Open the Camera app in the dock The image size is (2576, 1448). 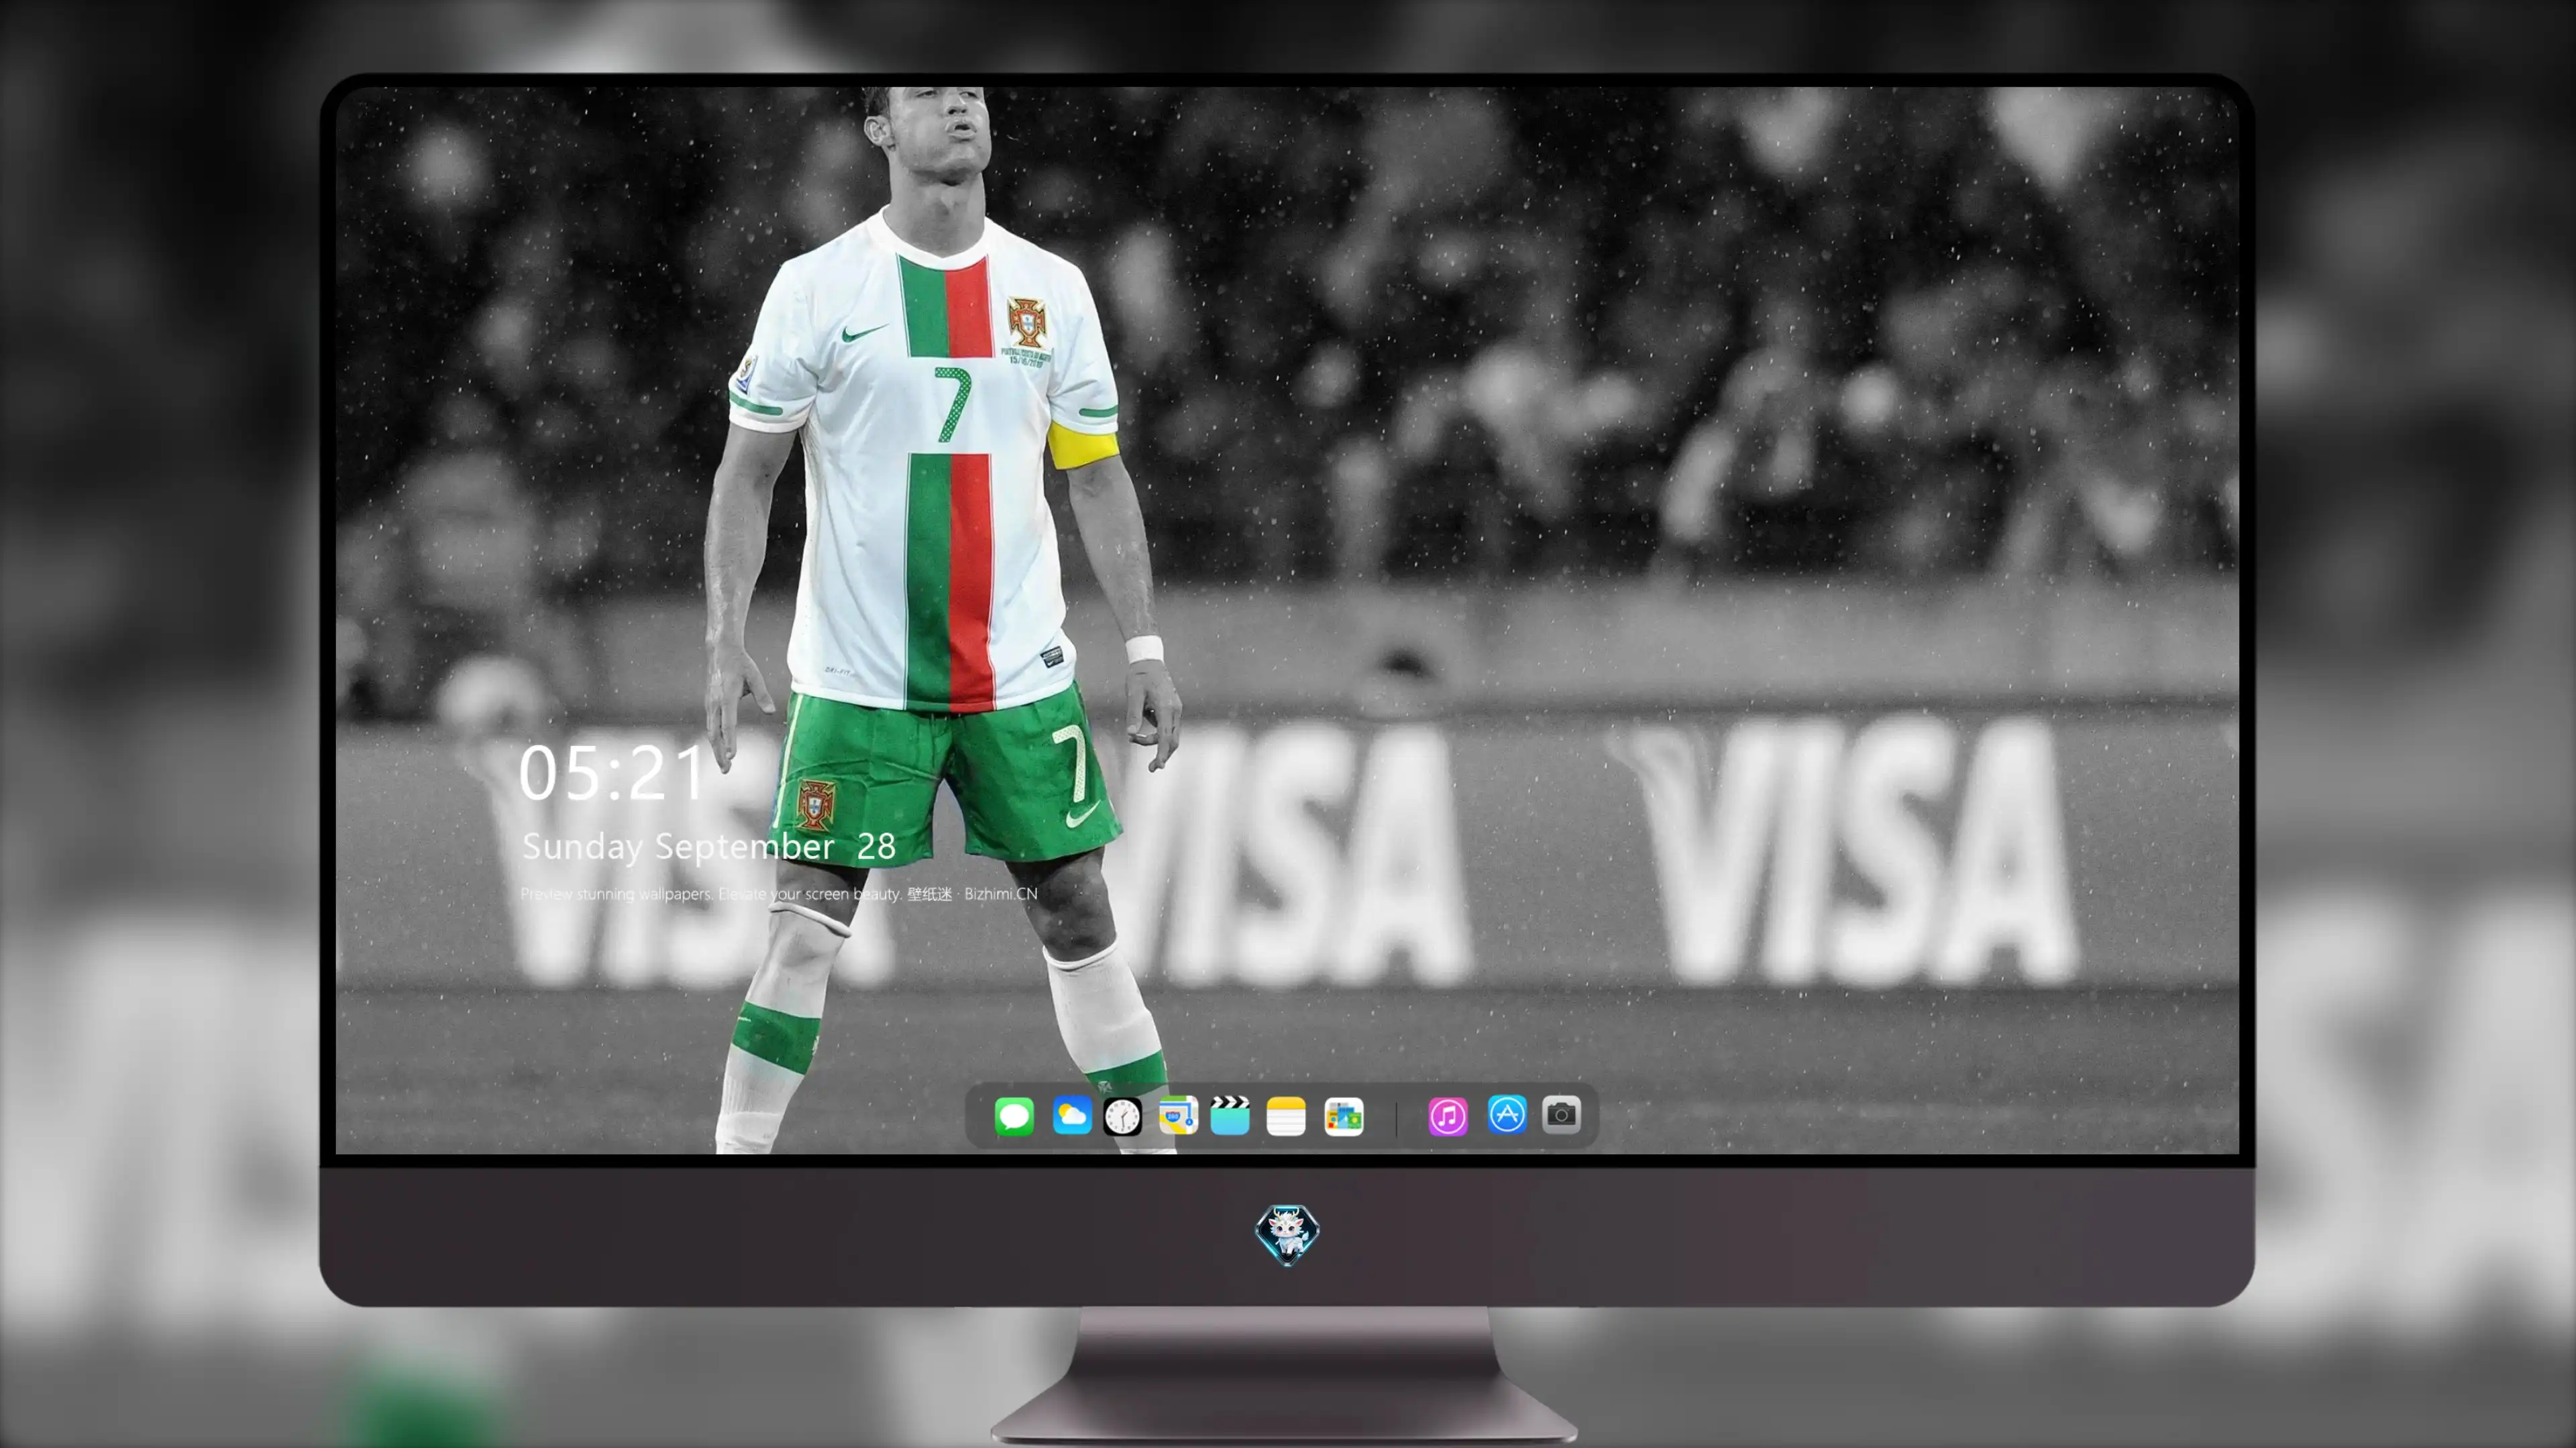pyautogui.click(x=1561, y=1114)
